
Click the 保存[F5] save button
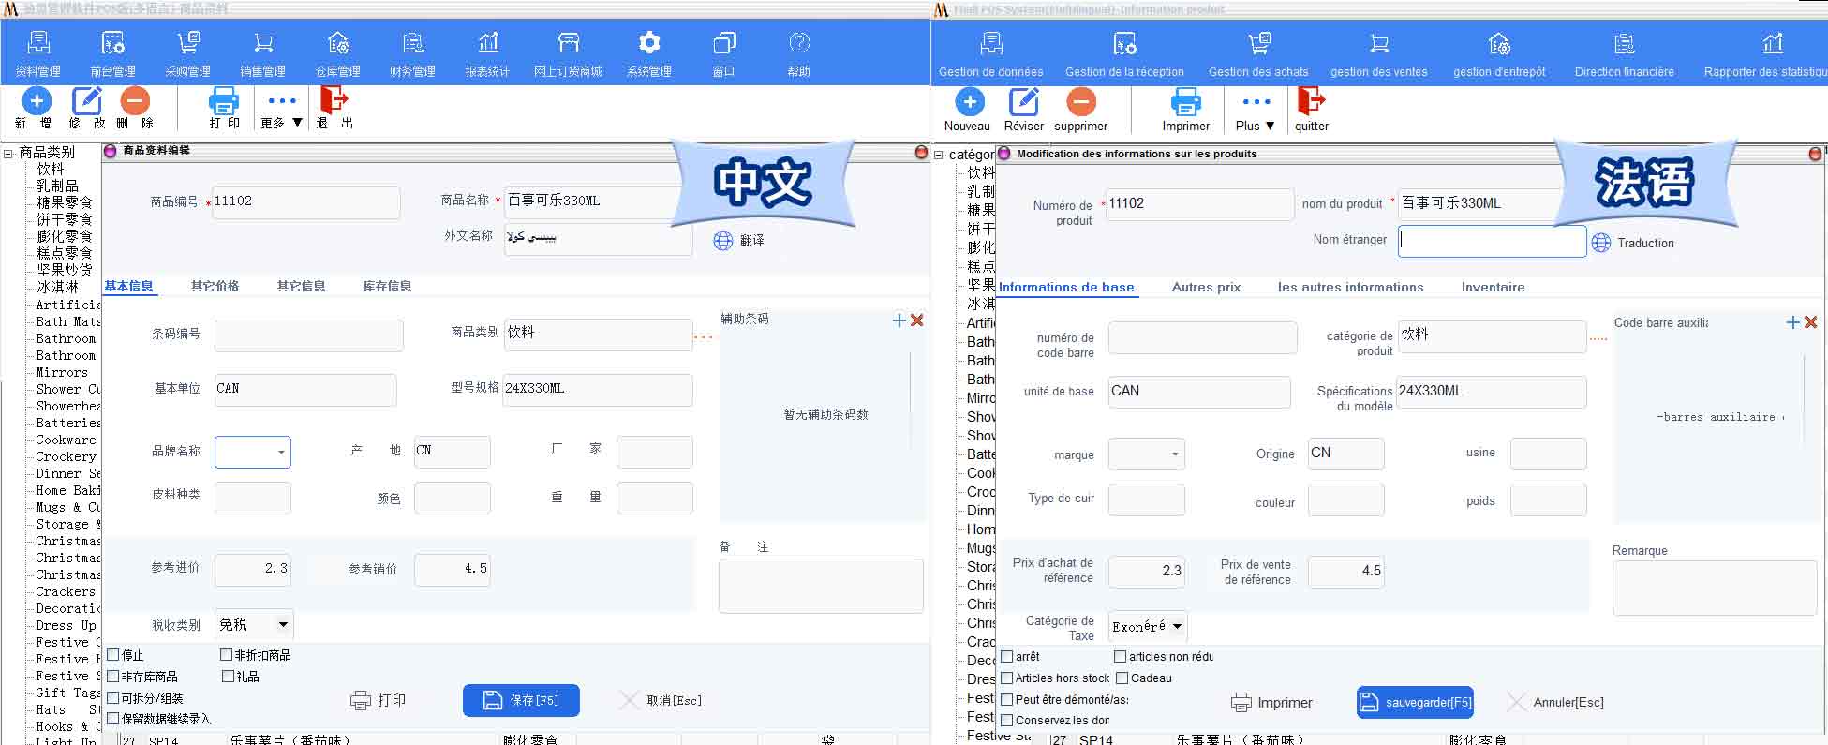click(521, 700)
